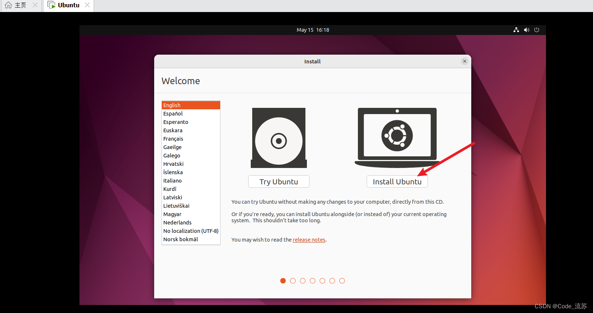Open the network status icon in top bar
This screenshot has width=593, height=313.
pyautogui.click(x=516, y=30)
